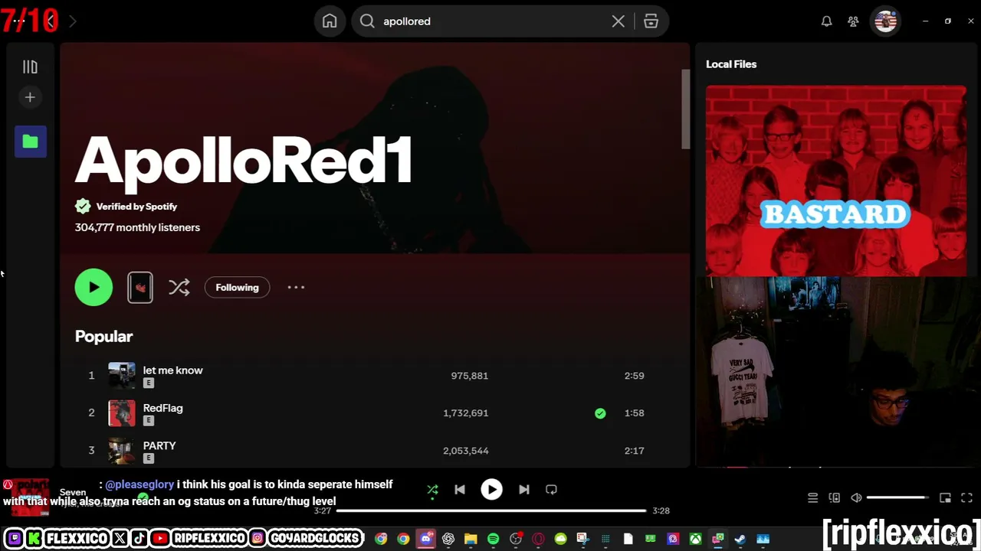Screen dimensions: 981x551
Task: Seek on the song progress bar
Action: coord(491,510)
